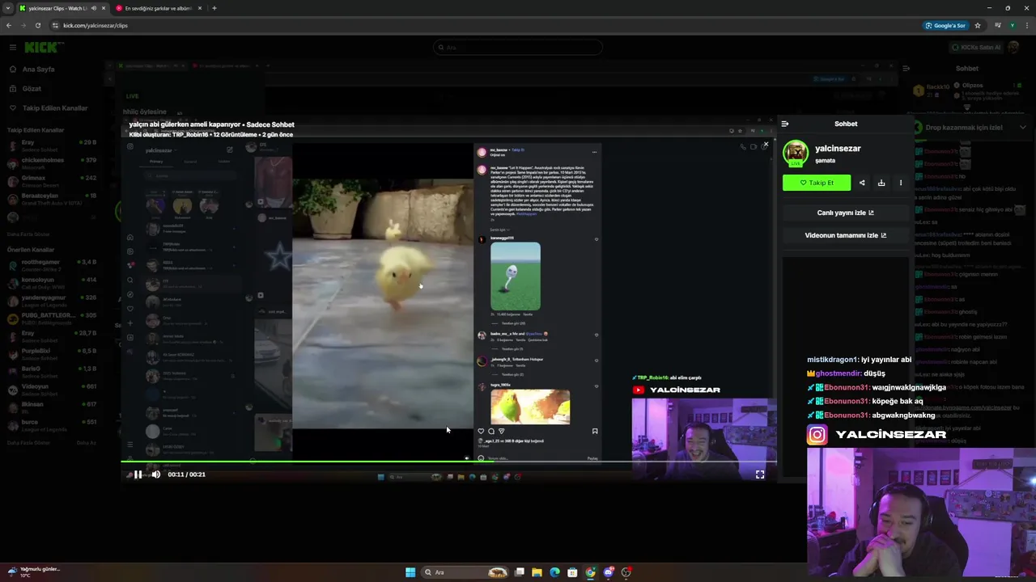Click the green Takip Et follow button
Screen dimensions: 1036x582
point(817,183)
